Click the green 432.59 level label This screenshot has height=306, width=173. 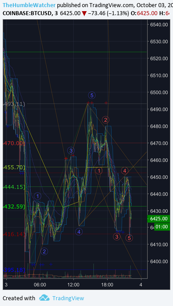coord(14,206)
